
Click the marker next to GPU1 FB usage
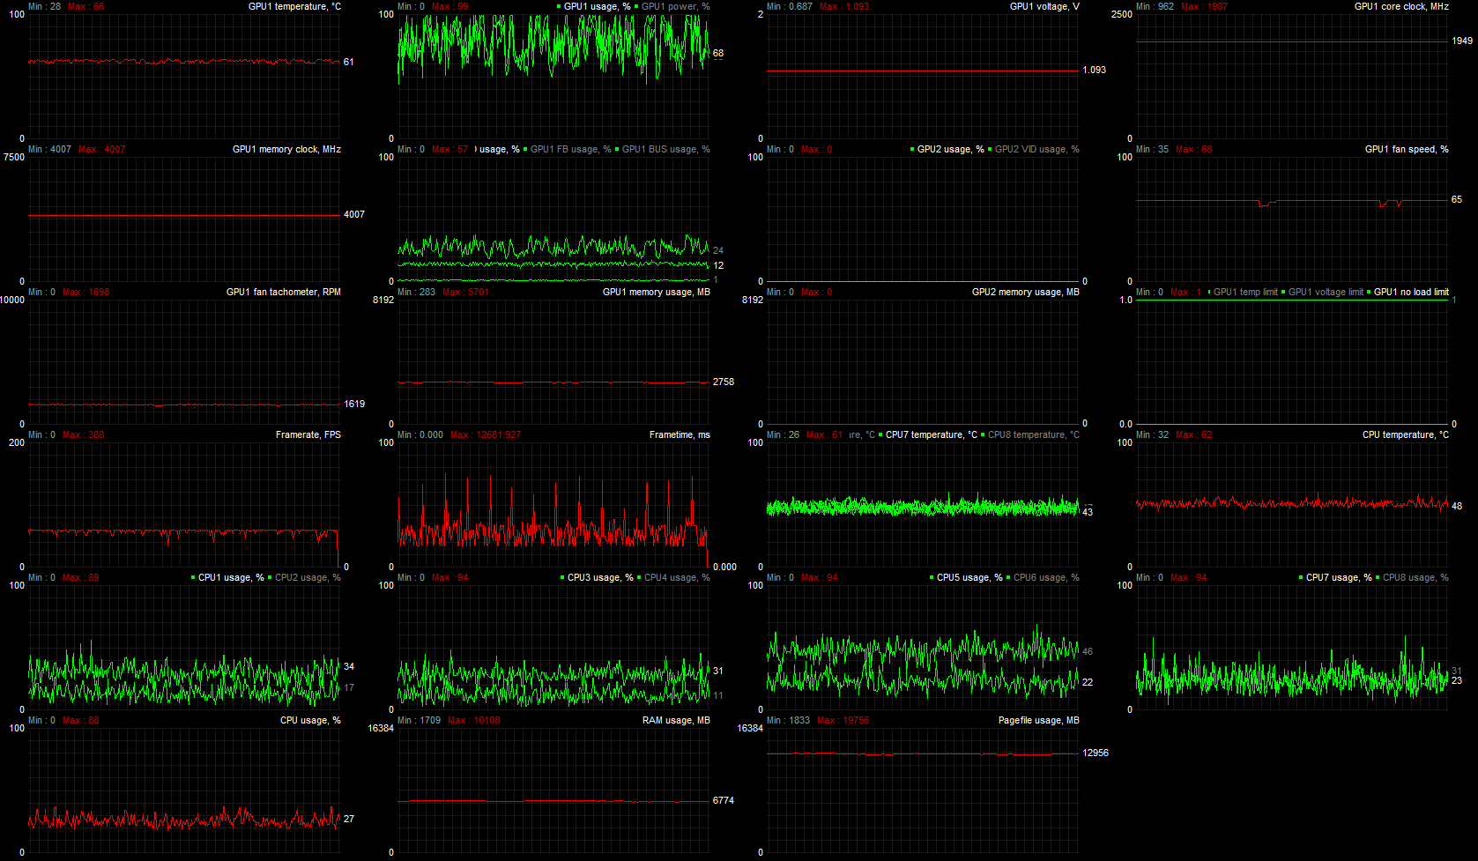525,150
